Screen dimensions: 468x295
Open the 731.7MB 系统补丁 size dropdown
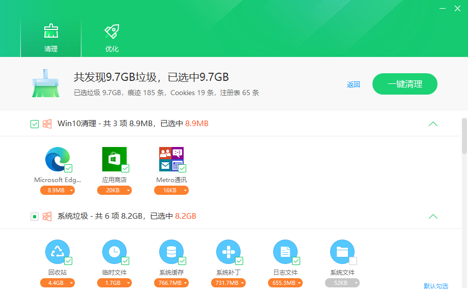(x=228, y=283)
